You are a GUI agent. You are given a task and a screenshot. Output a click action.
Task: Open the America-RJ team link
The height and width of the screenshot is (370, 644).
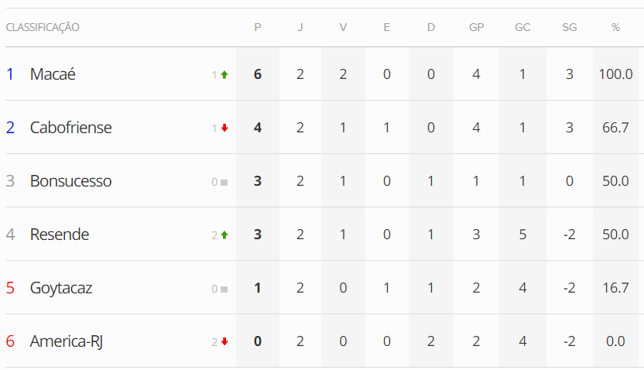point(66,341)
